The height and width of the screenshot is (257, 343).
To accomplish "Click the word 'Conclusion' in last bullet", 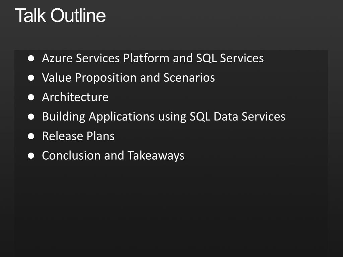I will point(71,155).
